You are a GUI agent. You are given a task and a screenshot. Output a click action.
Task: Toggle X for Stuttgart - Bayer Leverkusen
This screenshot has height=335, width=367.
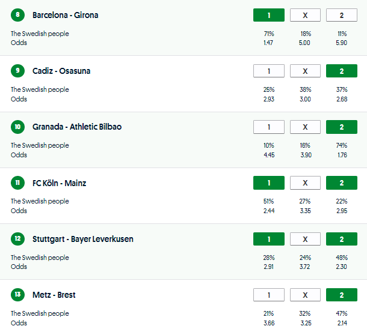pyautogui.click(x=305, y=239)
